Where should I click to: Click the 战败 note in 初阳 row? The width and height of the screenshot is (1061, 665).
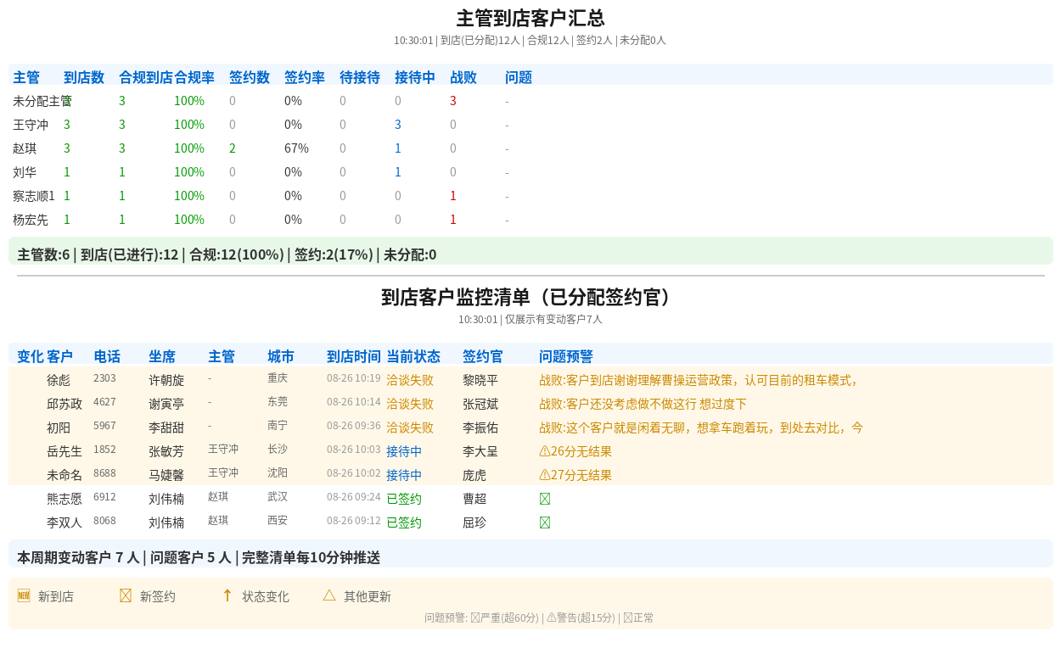click(x=701, y=427)
